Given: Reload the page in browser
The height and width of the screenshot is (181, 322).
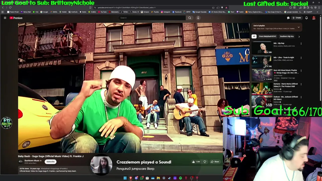Looking at the screenshot, I should tap(10, 8).
